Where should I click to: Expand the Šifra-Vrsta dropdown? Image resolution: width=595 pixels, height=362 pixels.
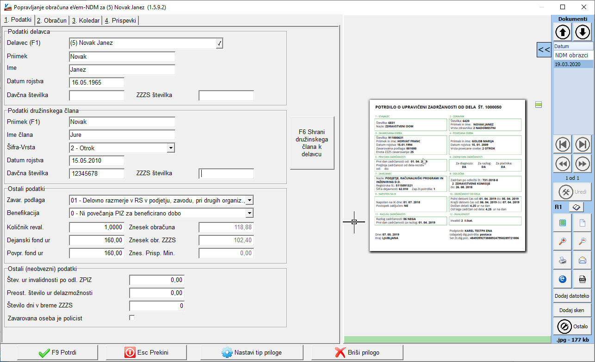coord(171,148)
